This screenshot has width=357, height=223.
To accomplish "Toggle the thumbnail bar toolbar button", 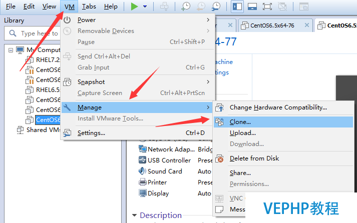I will click(252, 6).
